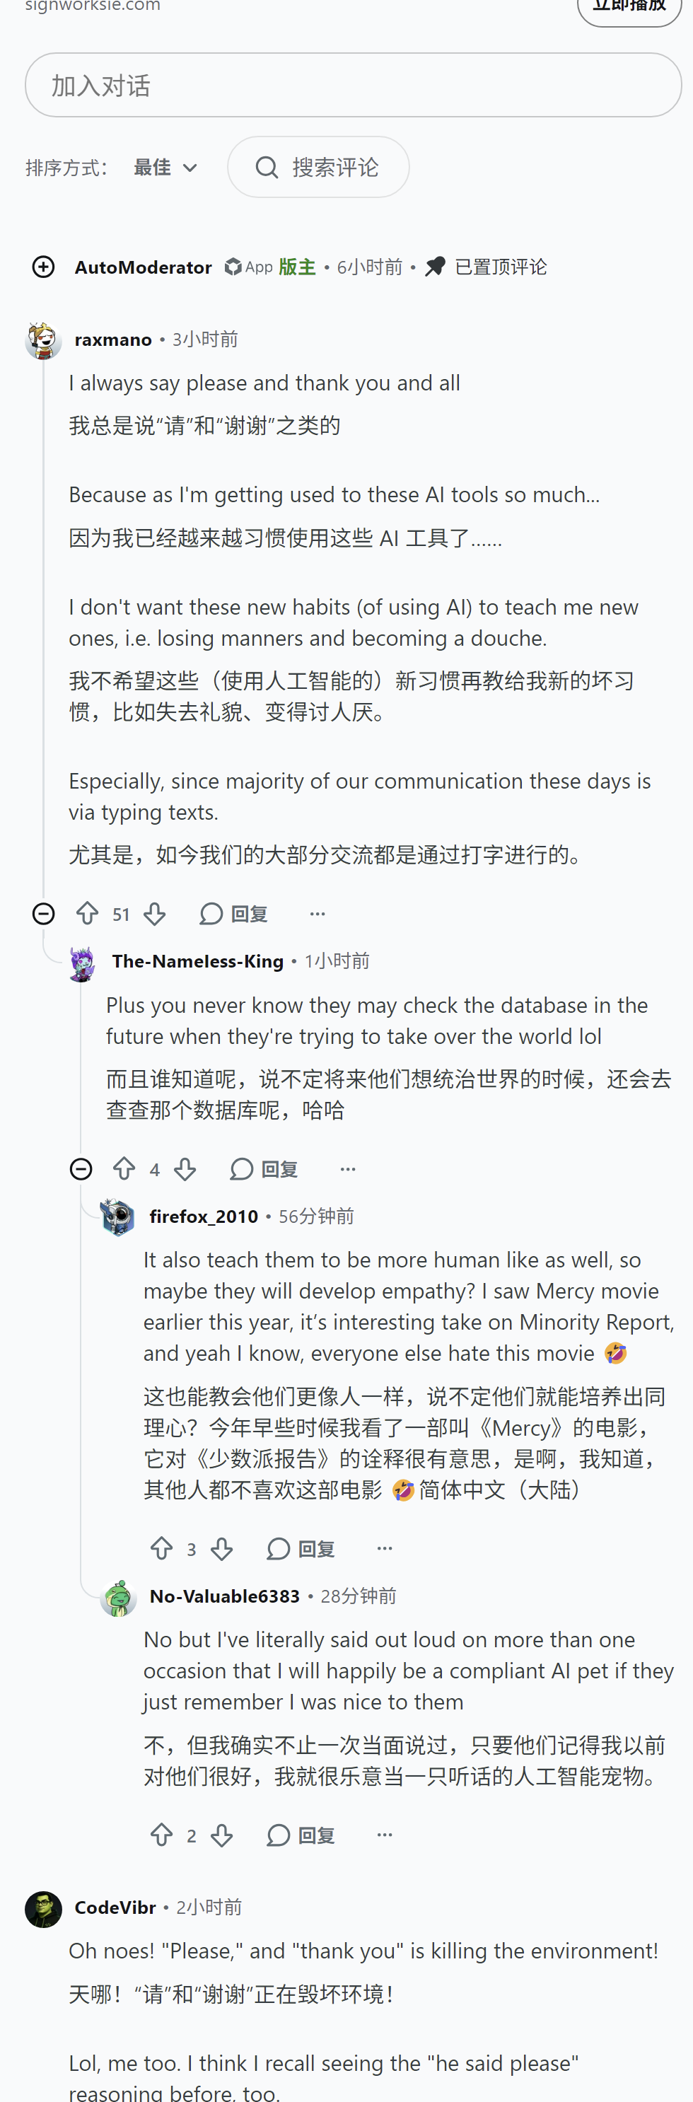Upvote raxmano's comment
This screenshot has height=2102, width=693.
88,913
